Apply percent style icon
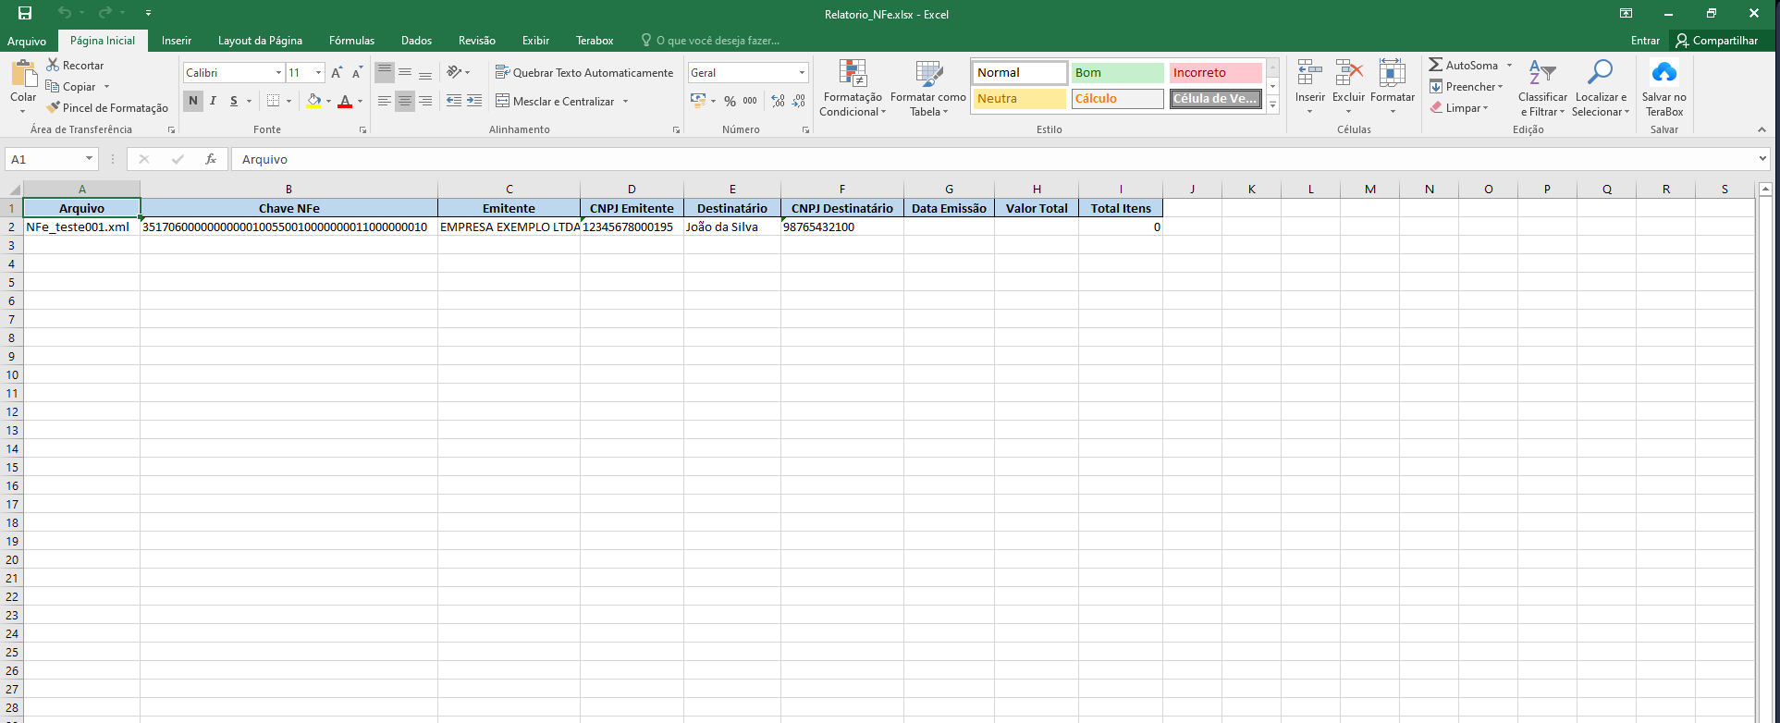 pos(730,101)
